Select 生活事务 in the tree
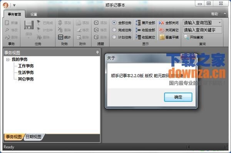Screen dimensions: 231x153 coord(26,72)
